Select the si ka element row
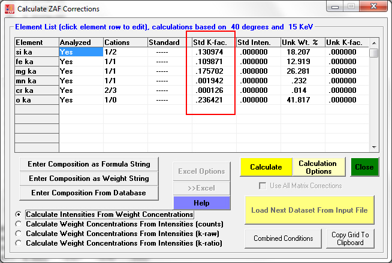The image size is (392, 263). 36,52
